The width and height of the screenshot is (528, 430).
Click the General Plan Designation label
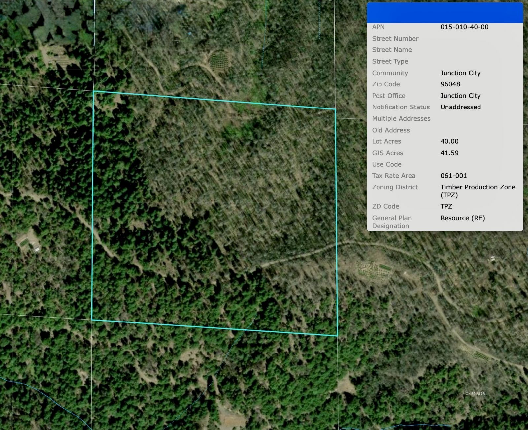(x=391, y=222)
